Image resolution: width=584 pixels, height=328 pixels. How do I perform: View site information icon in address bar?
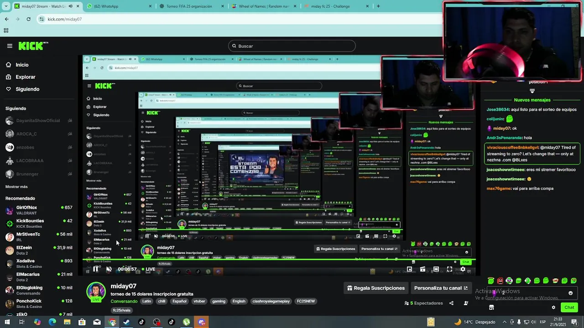42,19
